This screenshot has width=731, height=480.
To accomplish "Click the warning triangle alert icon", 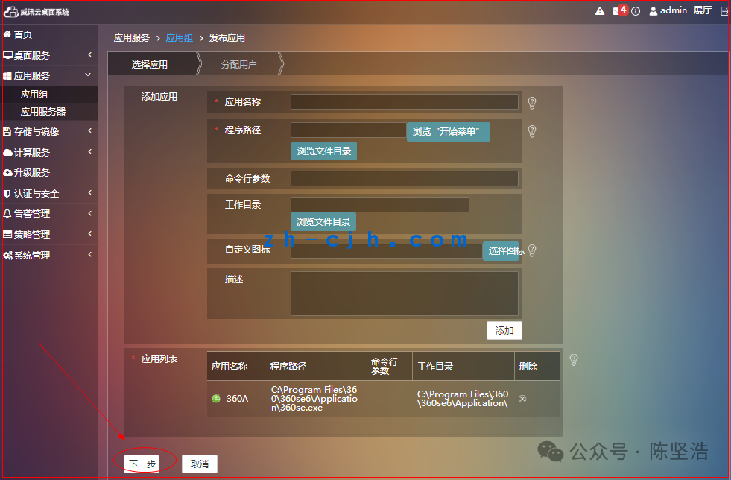I will [600, 11].
